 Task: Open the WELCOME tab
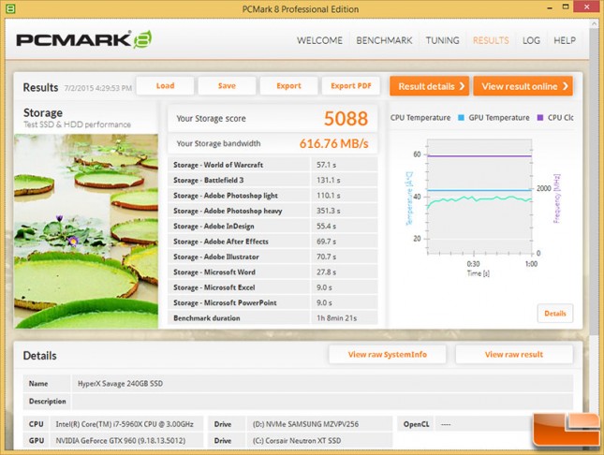319,40
